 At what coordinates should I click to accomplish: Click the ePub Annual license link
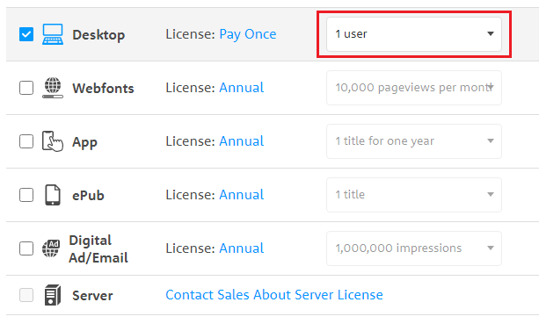pyautogui.click(x=242, y=195)
